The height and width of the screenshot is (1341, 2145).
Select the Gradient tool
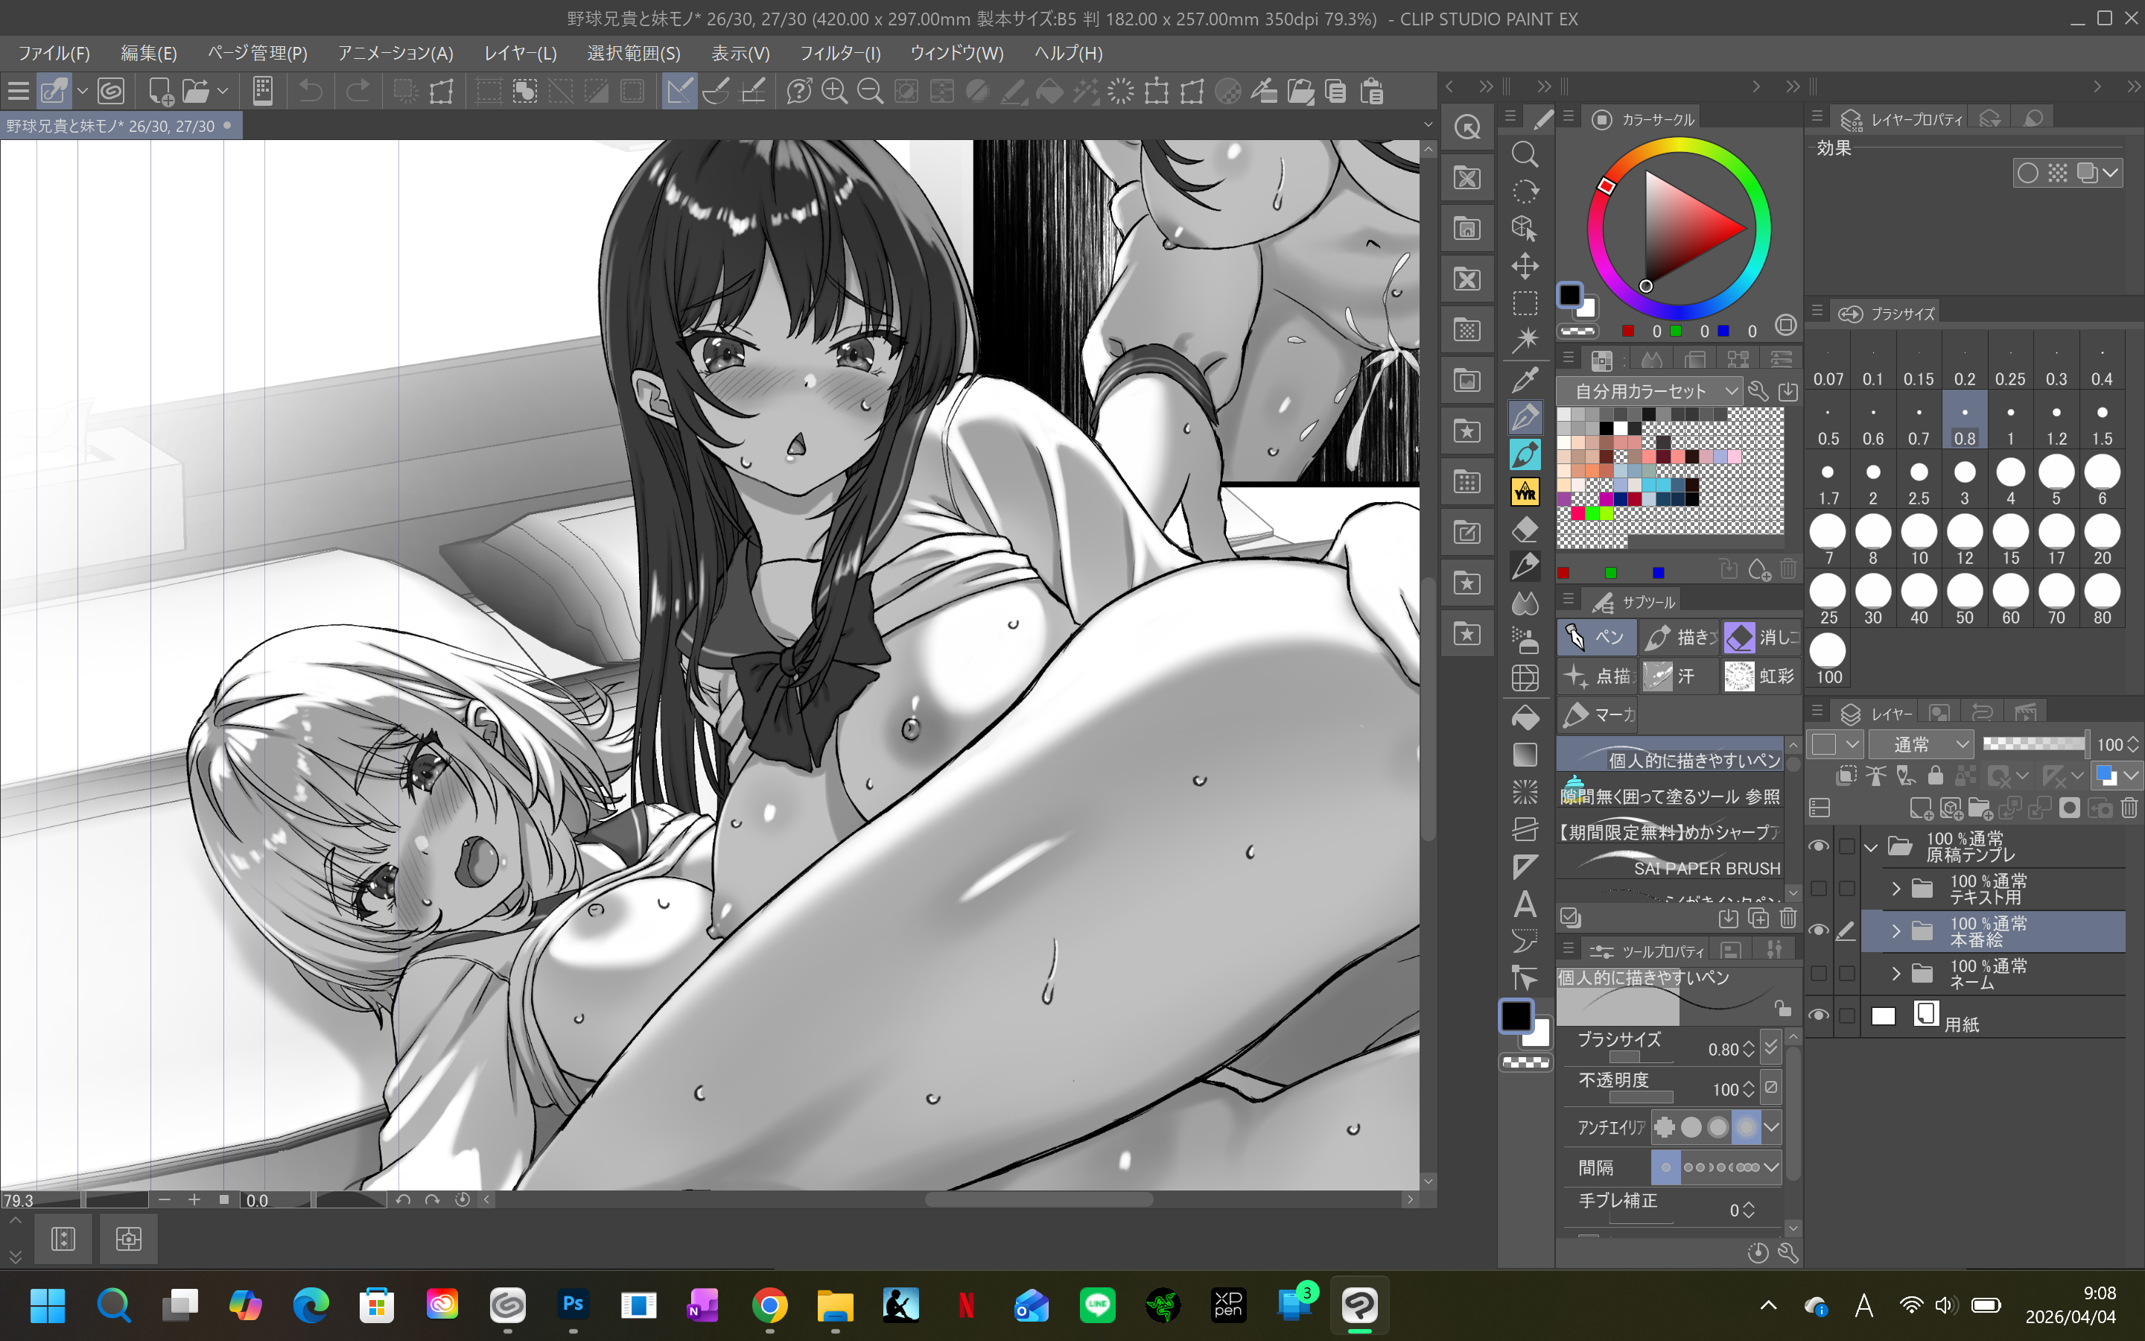[x=1525, y=755]
